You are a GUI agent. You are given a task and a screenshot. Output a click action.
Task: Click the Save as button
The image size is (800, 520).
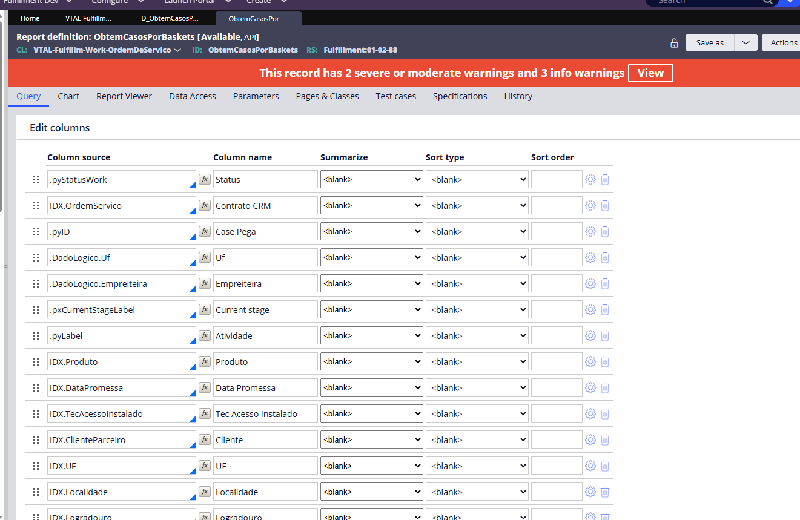(710, 42)
